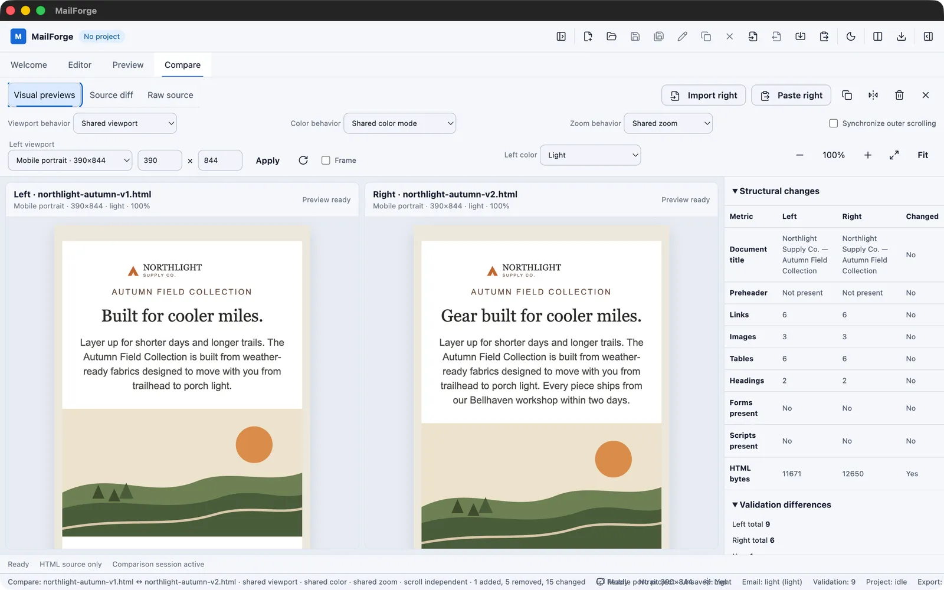Click the Right total 6 validation line
Screen dimensions: 944x590
click(753, 540)
